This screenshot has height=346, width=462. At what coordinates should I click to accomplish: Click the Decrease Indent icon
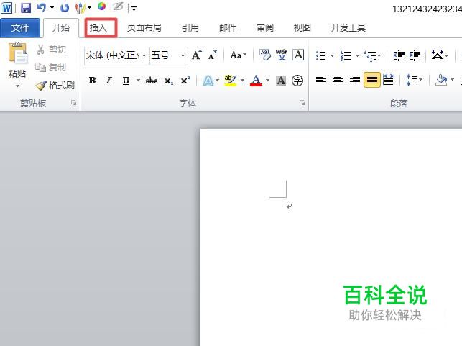[399, 55]
